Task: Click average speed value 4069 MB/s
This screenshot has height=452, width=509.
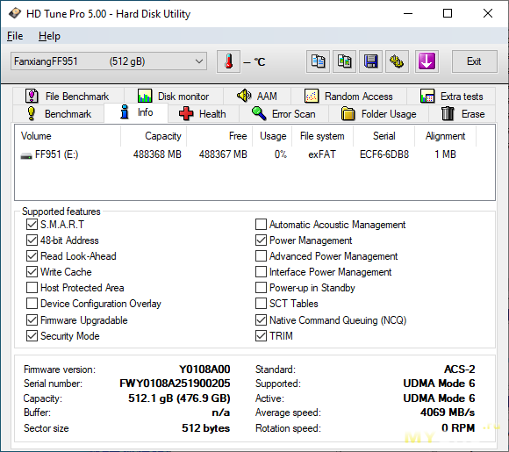Action: click(x=448, y=413)
